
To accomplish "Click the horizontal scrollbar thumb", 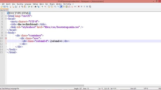I will click(42, 85).
